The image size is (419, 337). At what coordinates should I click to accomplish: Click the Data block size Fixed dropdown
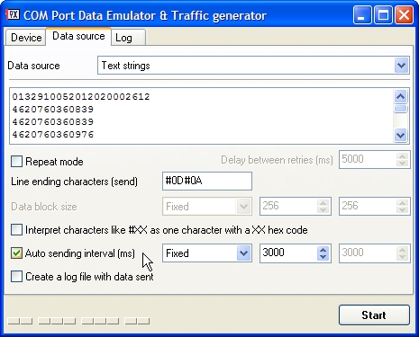click(207, 206)
